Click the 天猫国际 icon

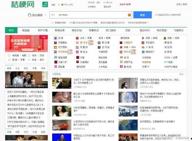[x=77, y=62]
